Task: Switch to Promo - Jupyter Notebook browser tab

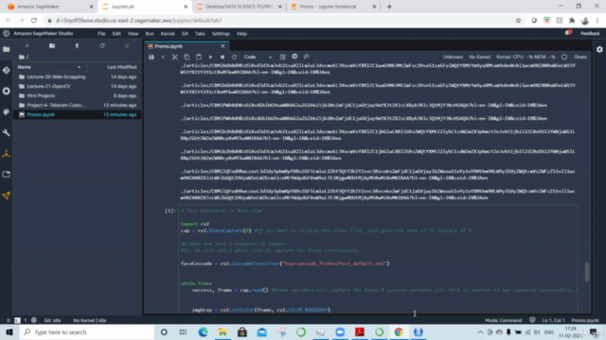Action: pyautogui.click(x=332, y=7)
